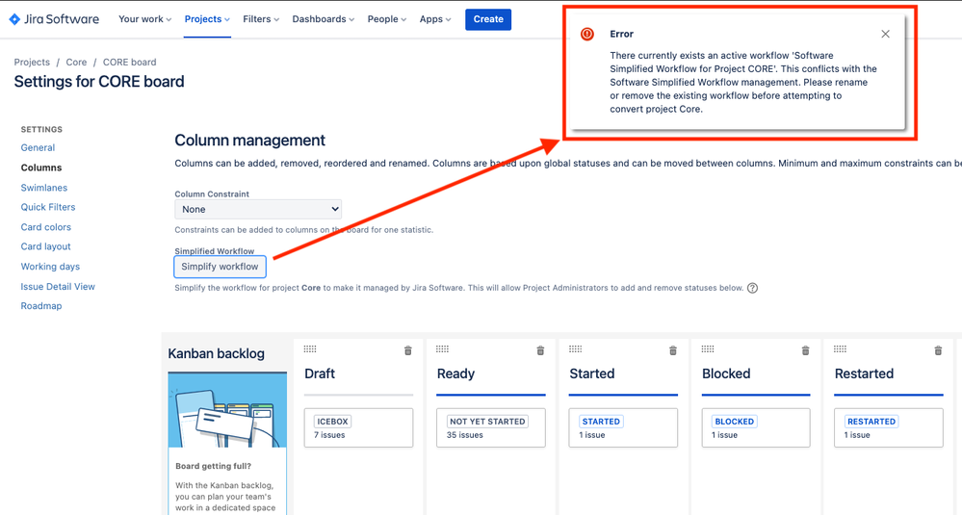Grab the Started column drag handle
Screen dimensions: 962x515
[575, 348]
